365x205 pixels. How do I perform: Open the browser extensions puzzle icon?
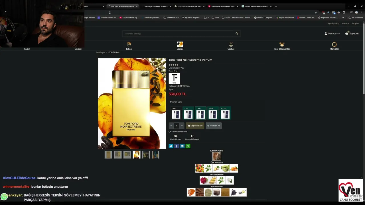[x=344, y=13]
